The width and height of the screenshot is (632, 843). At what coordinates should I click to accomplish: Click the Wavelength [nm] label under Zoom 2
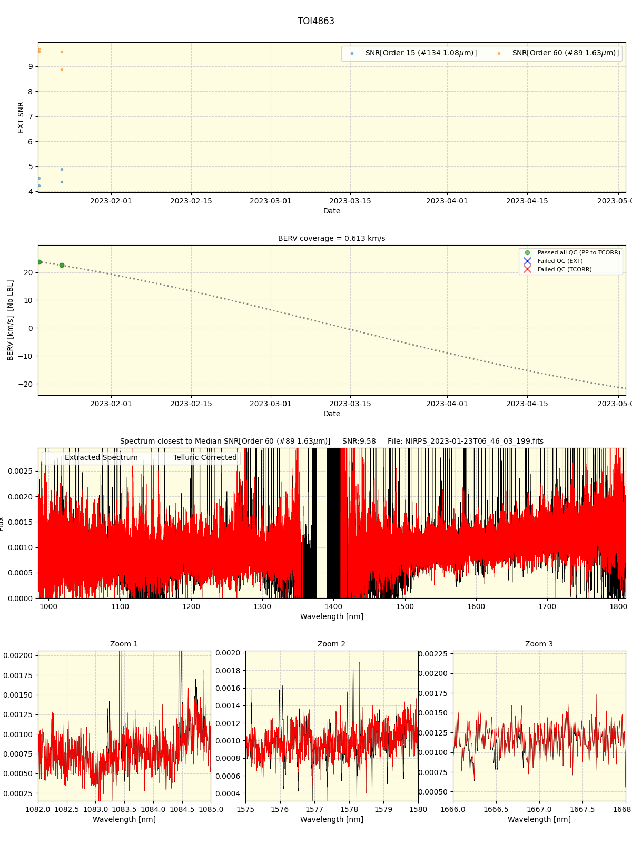tap(332, 819)
